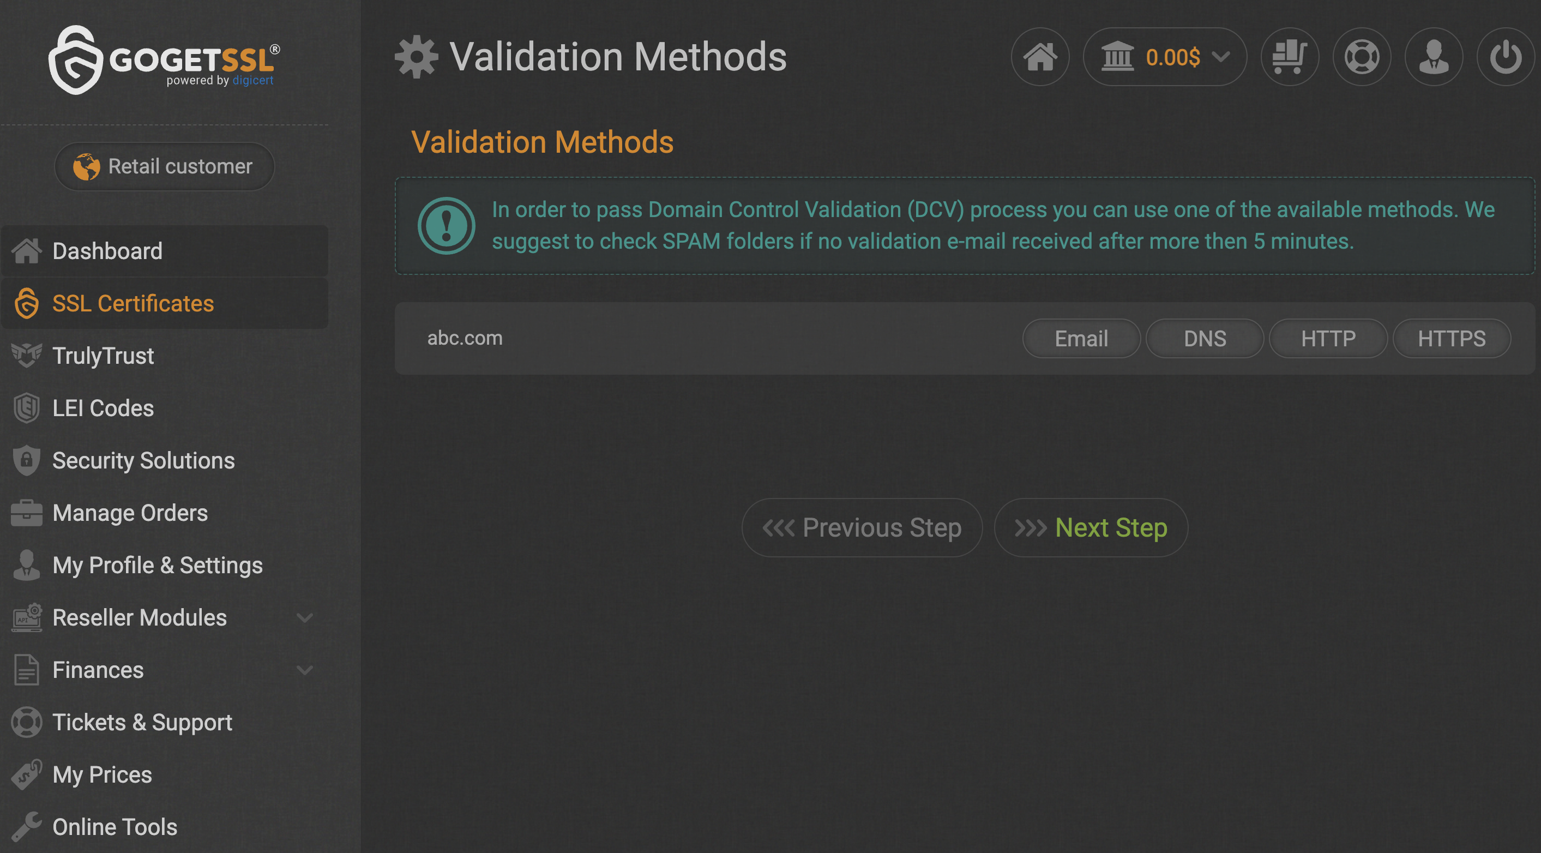Click the Retail customer badge

point(165,166)
